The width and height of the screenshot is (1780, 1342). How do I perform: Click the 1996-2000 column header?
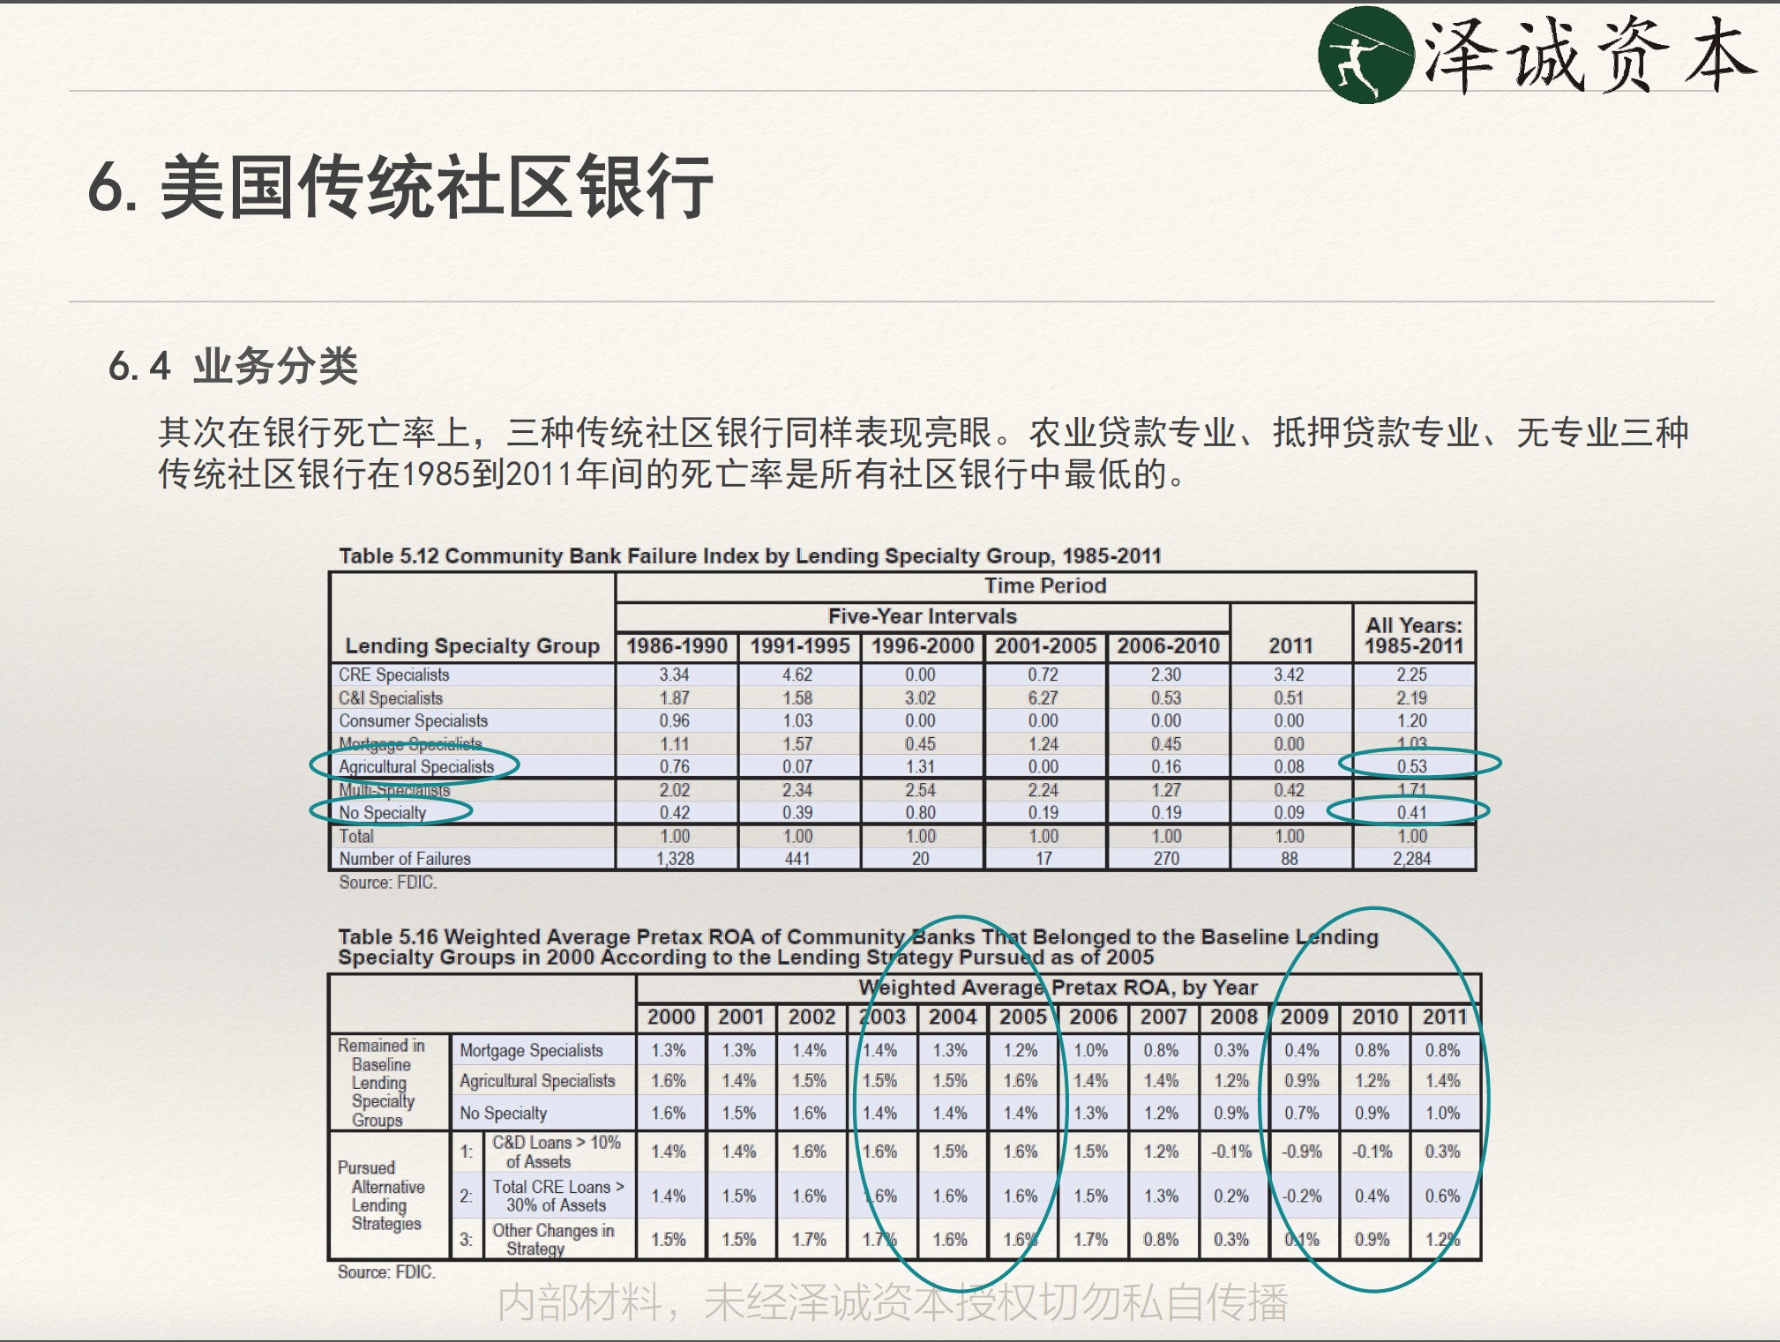[x=923, y=645]
